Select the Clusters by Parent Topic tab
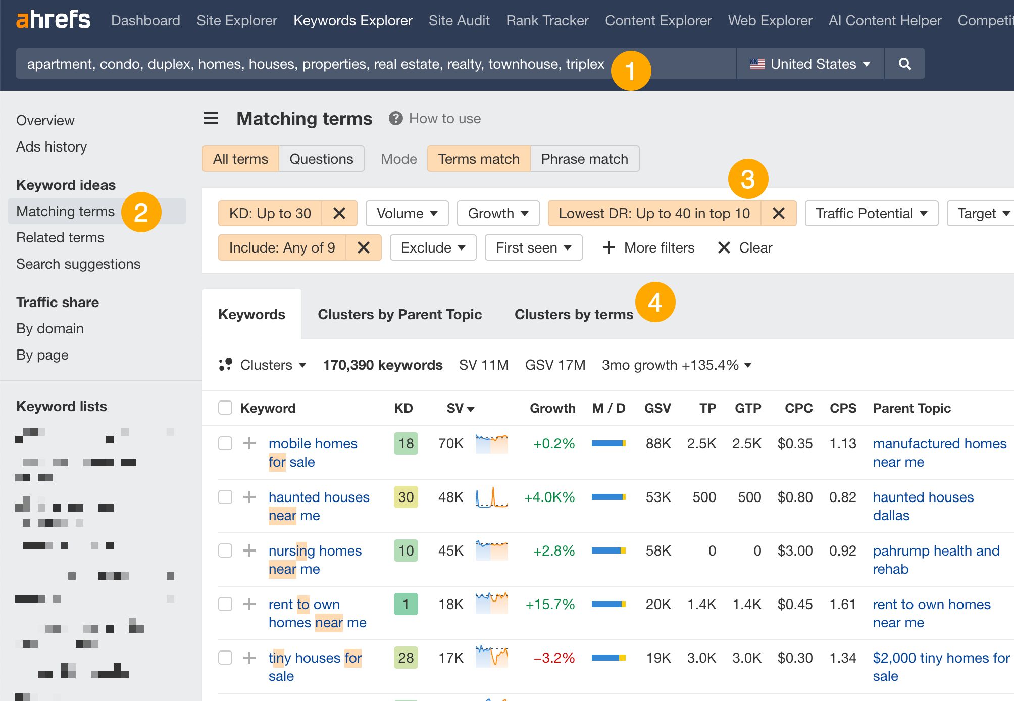Screen dimensions: 1014x701 (400, 314)
